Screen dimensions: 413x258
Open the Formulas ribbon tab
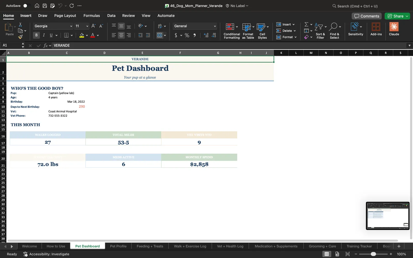(x=92, y=15)
